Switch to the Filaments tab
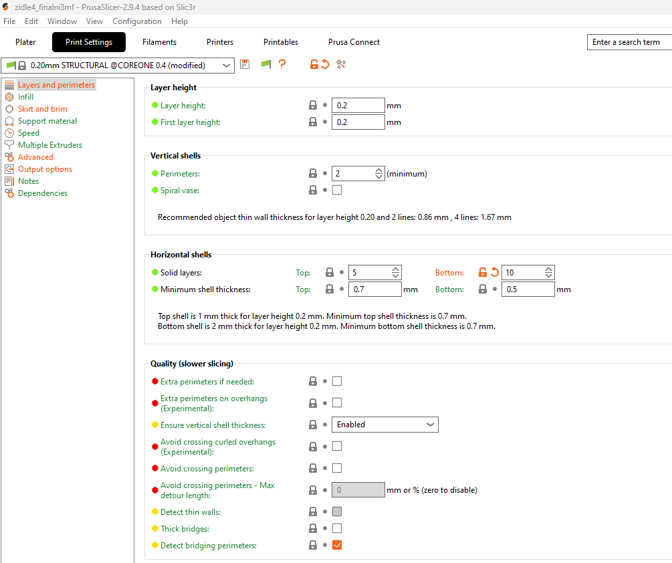 159,42
